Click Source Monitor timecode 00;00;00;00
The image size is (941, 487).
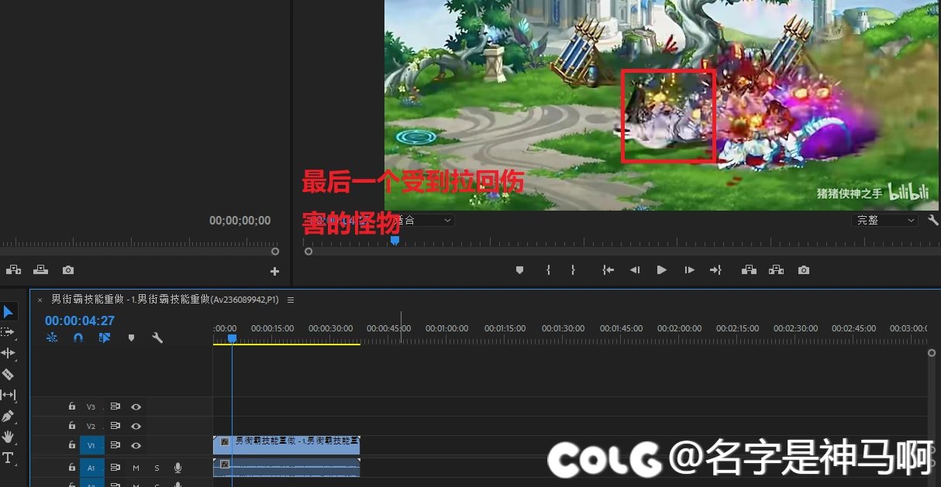pos(240,221)
